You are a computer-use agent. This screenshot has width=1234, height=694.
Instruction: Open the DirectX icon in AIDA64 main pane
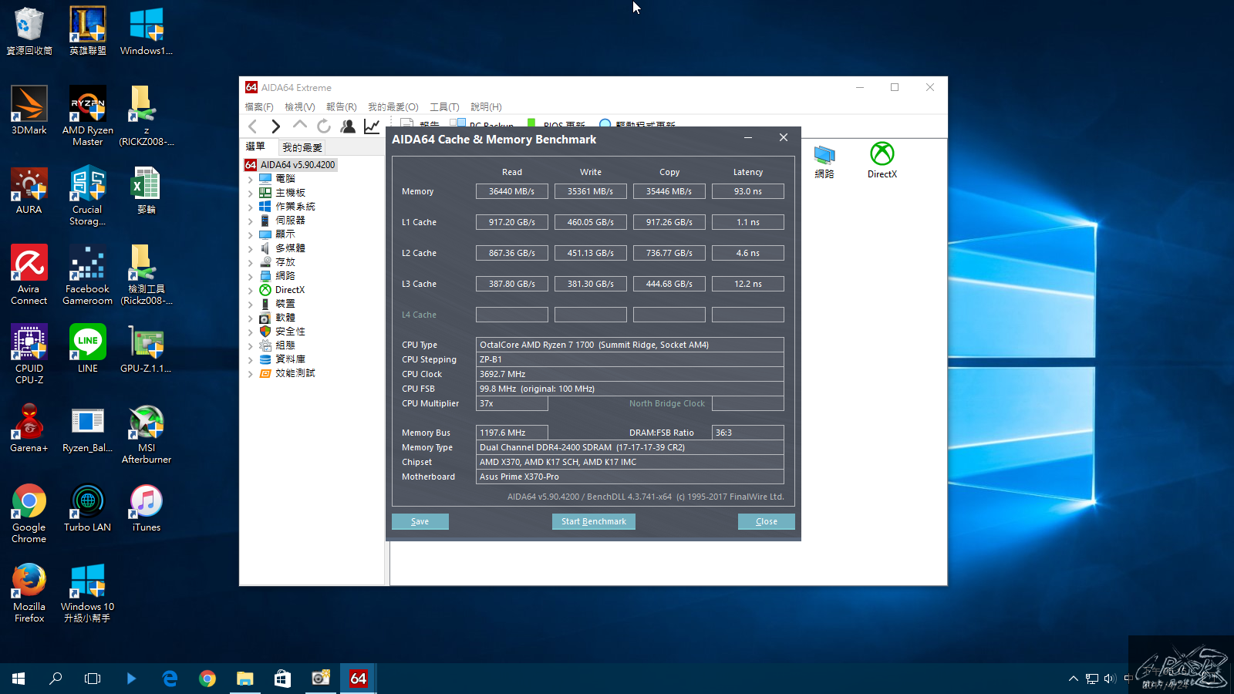(882, 160)
